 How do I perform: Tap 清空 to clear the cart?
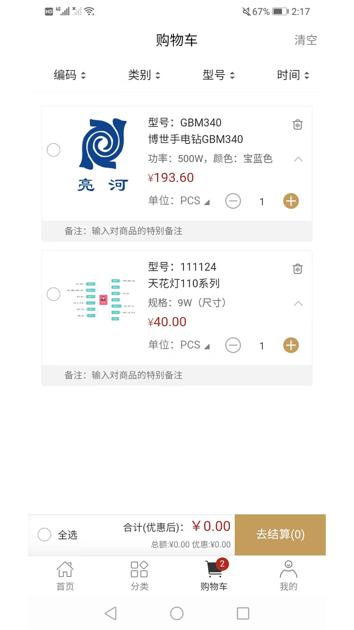[305, 40]
